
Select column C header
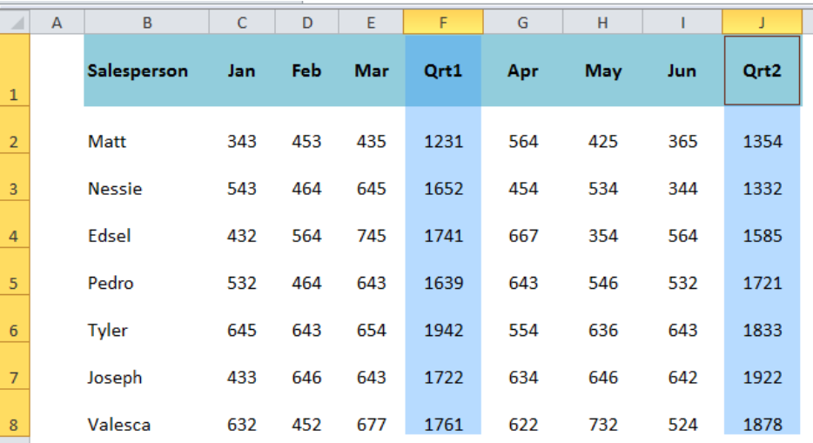(242, 23)
